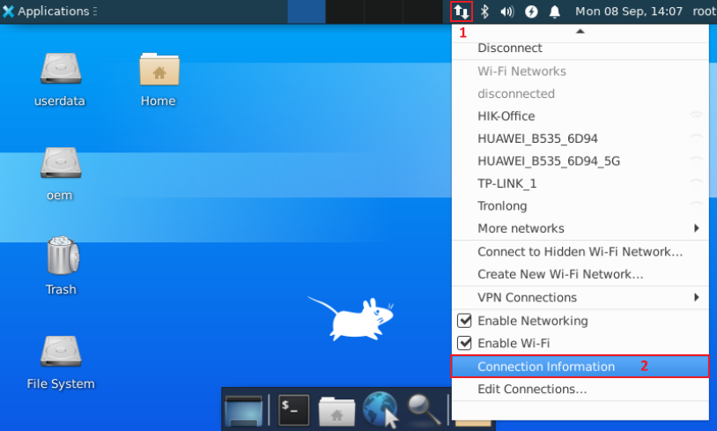The image size is (717, 431).
Task: Open Connection Information
Action: (x=580, y=366)
